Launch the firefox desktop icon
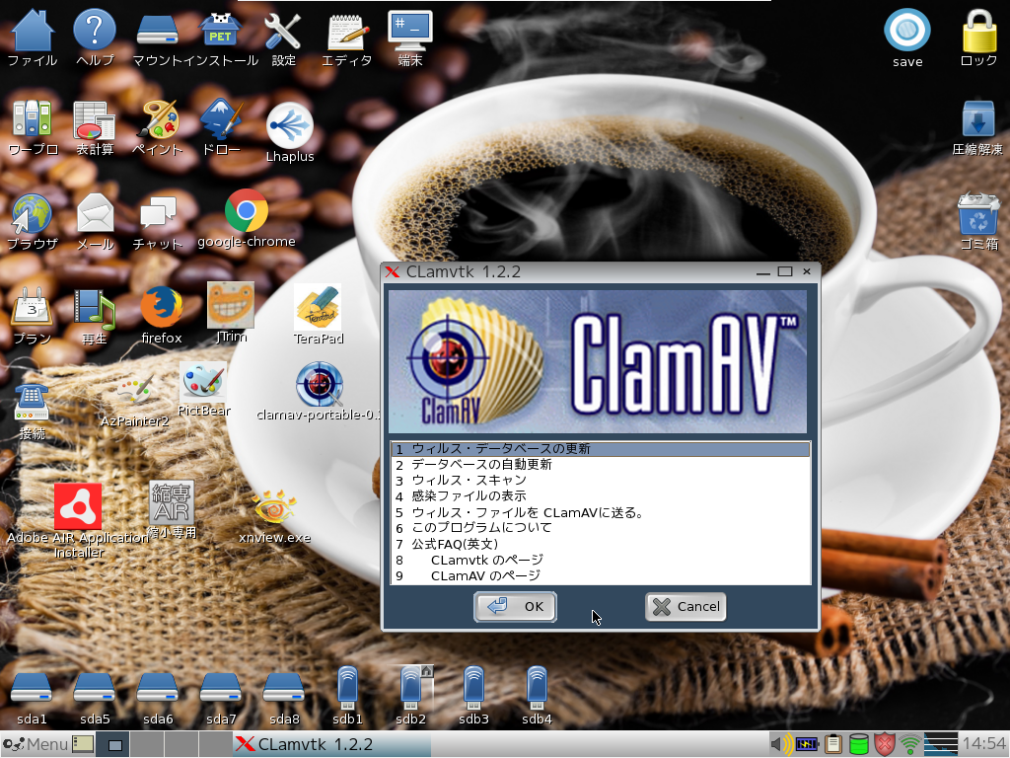 pos(161,307)
